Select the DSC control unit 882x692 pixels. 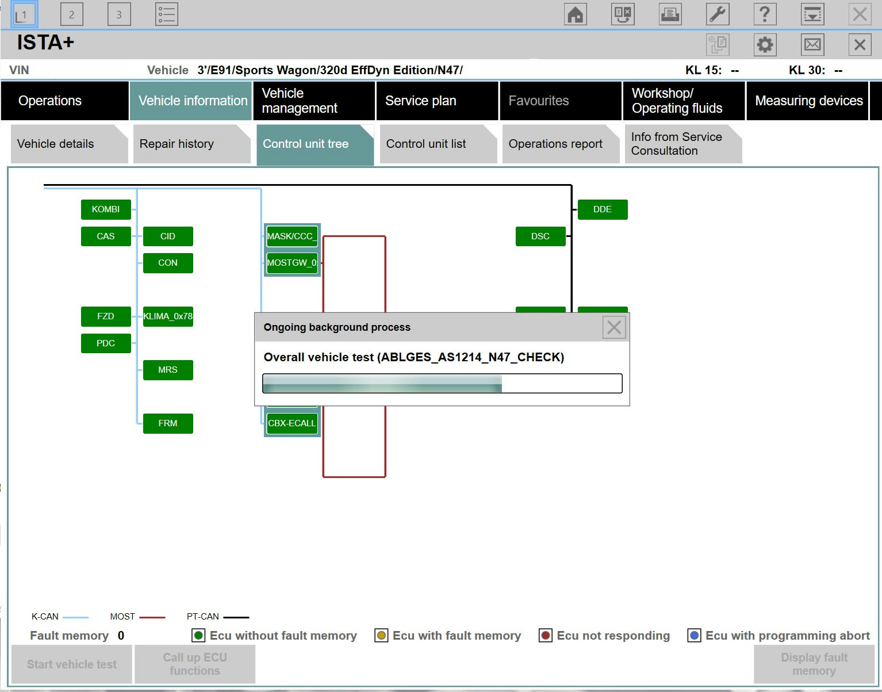pos(540,236)
